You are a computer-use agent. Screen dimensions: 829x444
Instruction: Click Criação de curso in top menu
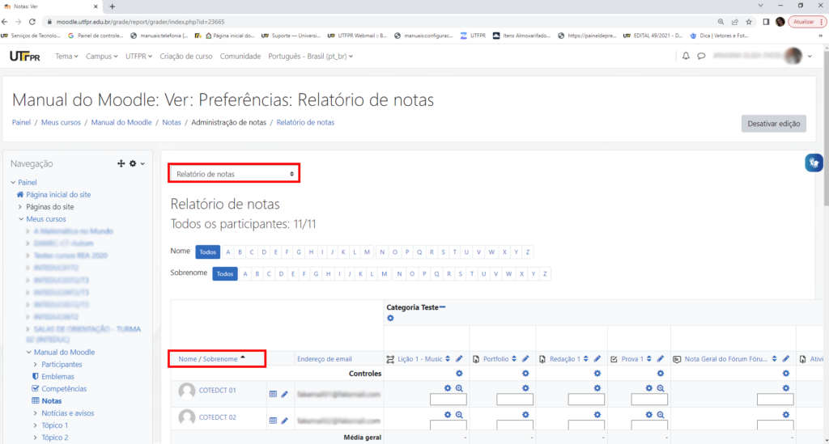point(186,56)
